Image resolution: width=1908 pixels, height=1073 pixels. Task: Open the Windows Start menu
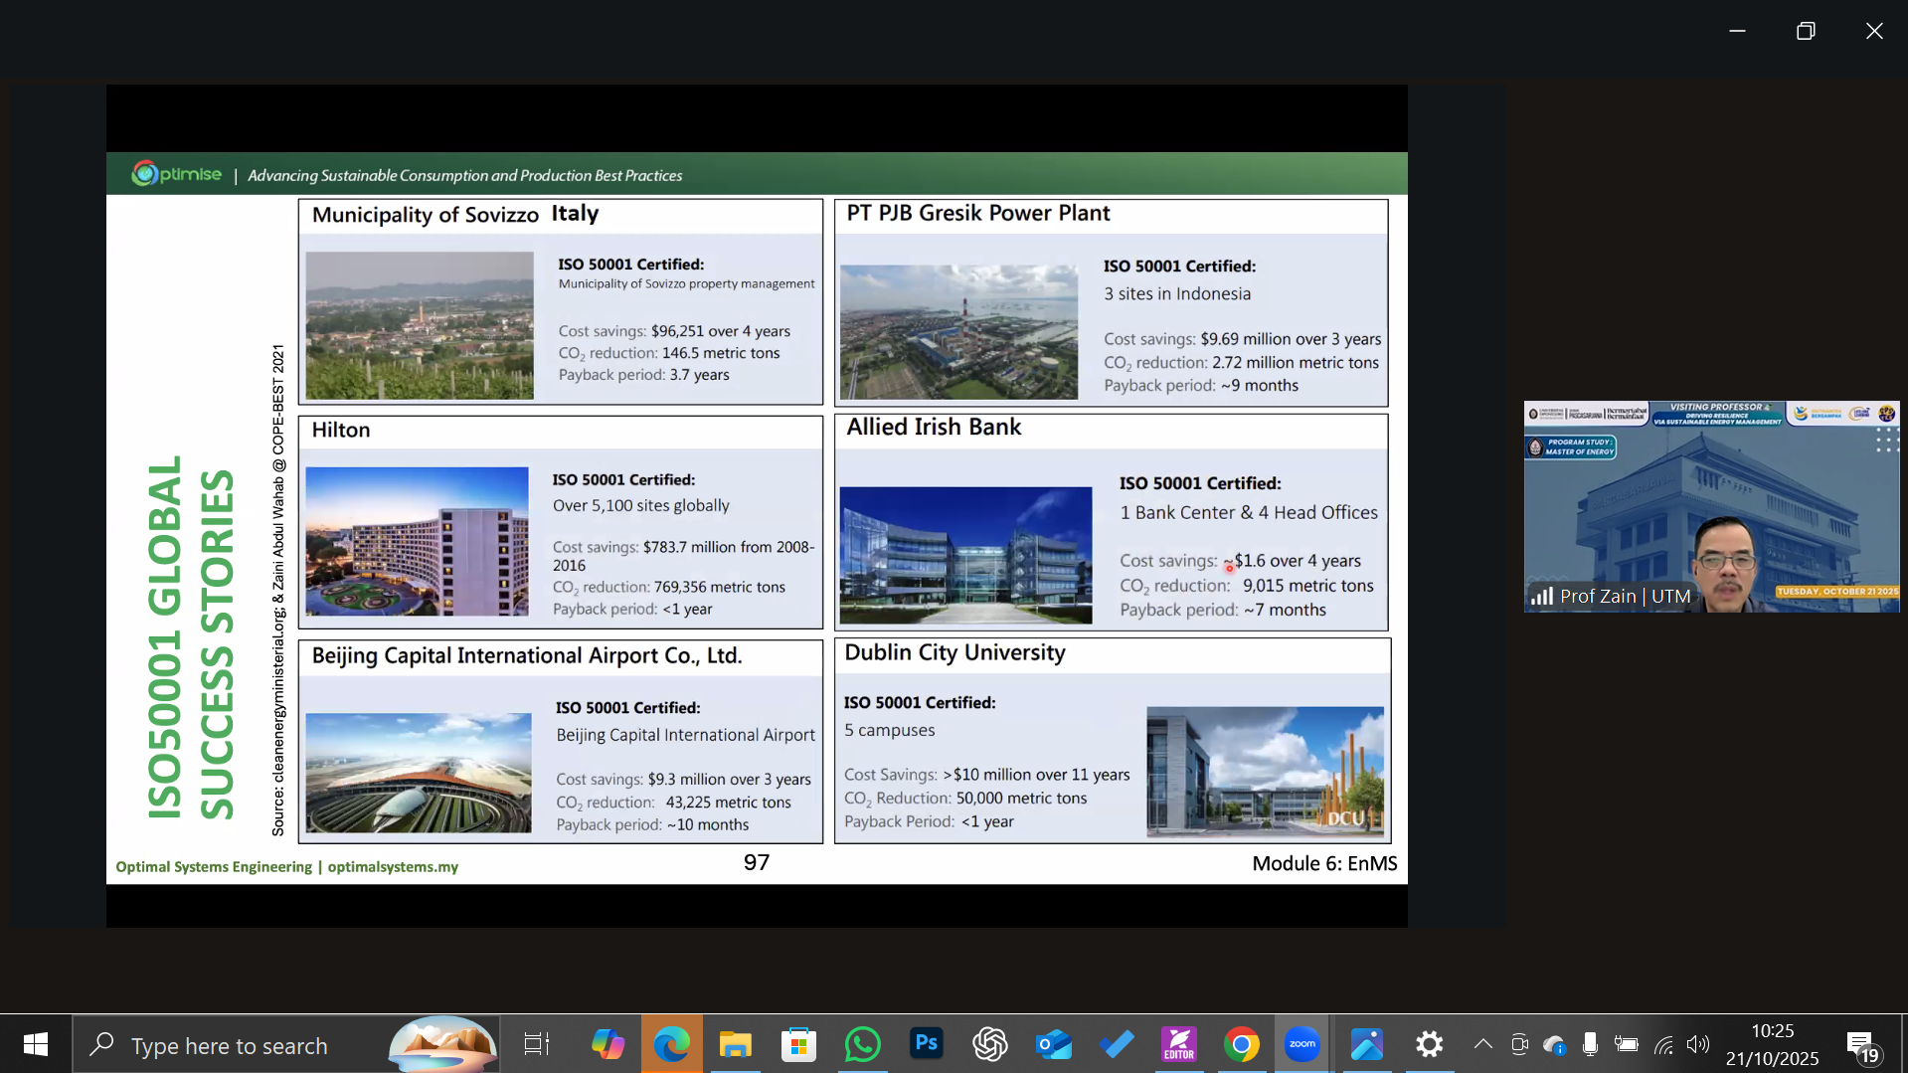point(36,1044)
